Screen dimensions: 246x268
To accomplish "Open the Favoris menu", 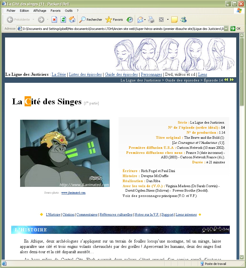I will pyautogui.click(x=56, y=11).
